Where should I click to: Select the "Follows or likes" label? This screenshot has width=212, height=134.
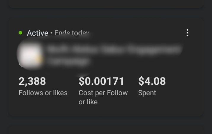point(43,93)
